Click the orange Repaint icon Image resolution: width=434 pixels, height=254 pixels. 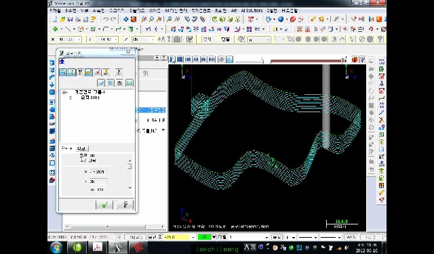click(x=134, y=20)
